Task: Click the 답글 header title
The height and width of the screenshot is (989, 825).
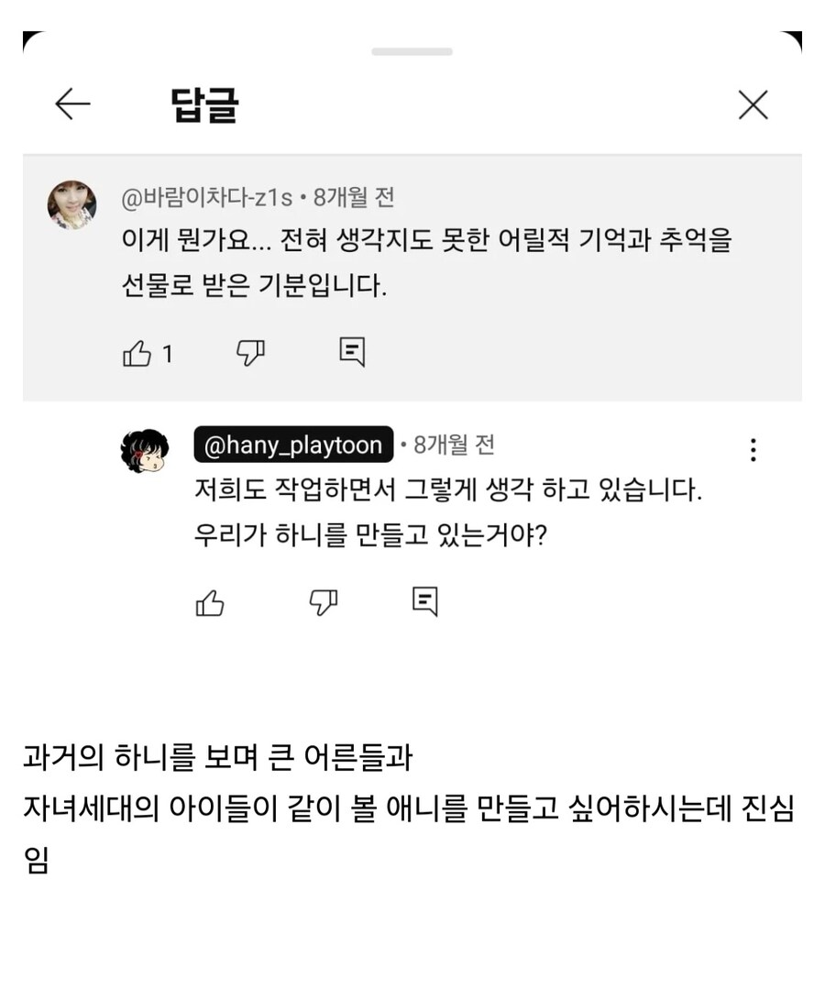Action: coord(204,105)
